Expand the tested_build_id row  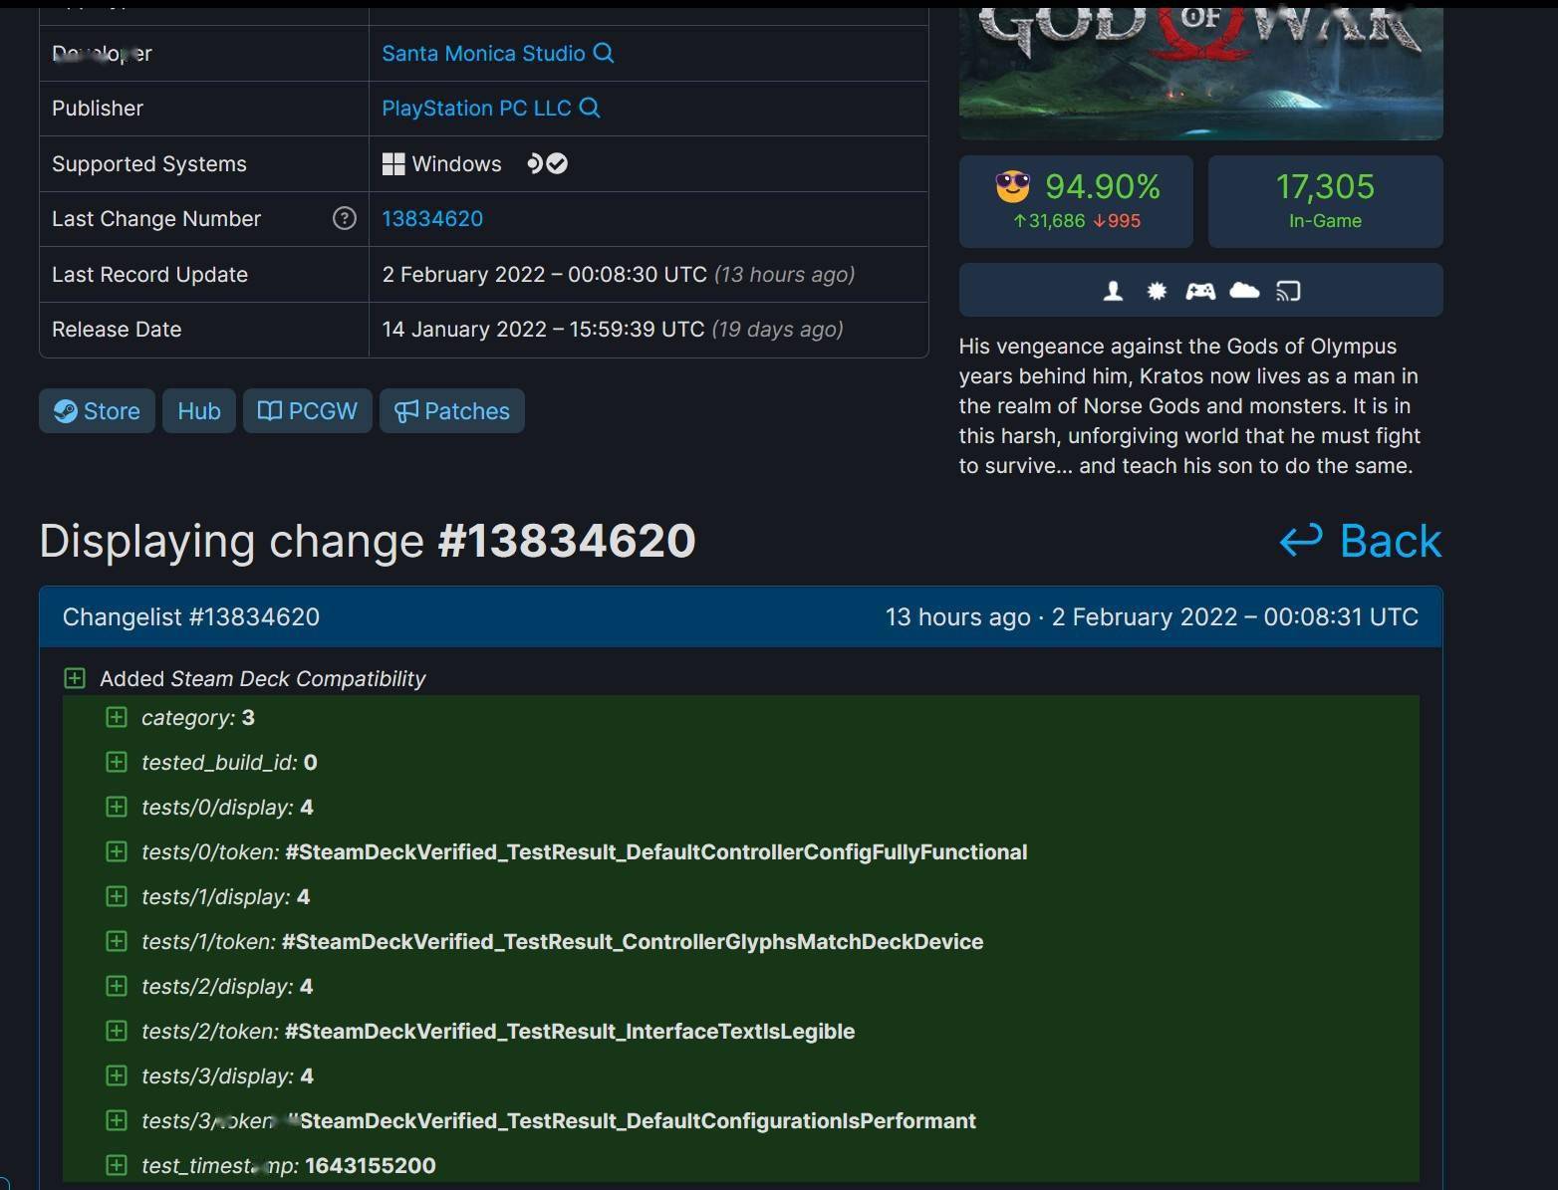point(117,762)
